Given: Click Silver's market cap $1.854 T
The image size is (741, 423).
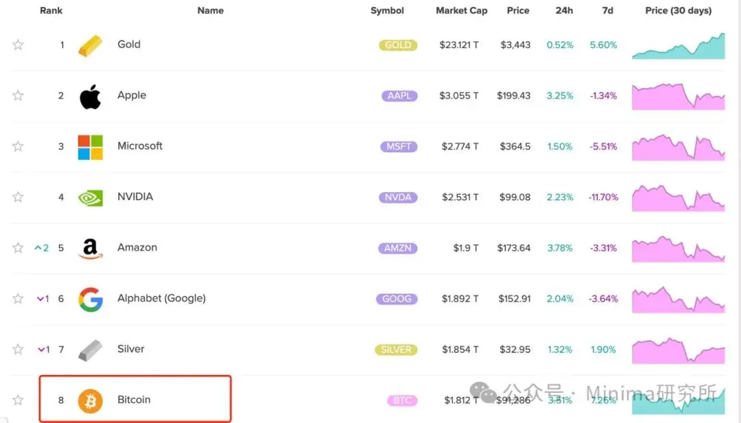Looking at the screenshot, I should point(460,350).
